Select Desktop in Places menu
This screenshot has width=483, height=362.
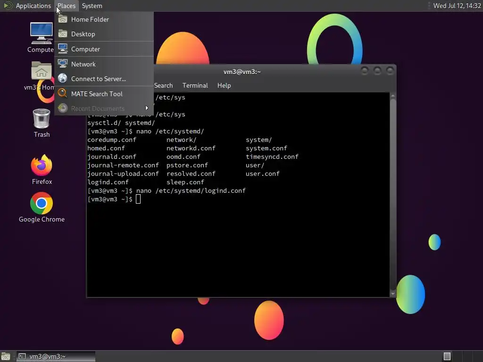[x=104, y=34]
